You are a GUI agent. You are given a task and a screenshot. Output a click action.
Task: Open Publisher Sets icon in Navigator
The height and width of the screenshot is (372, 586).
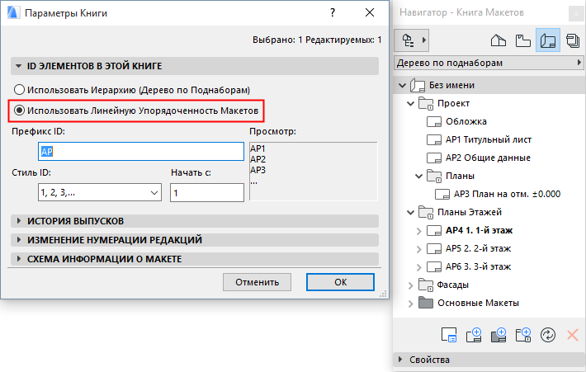(x=573, y=40)
